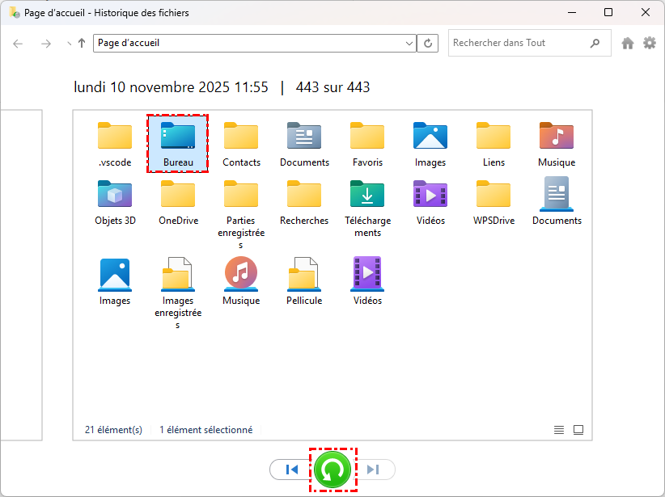Click the search magnifier icon
This screenshot has width=665, height=497.
pyautogui.click(x=595, y=44)
